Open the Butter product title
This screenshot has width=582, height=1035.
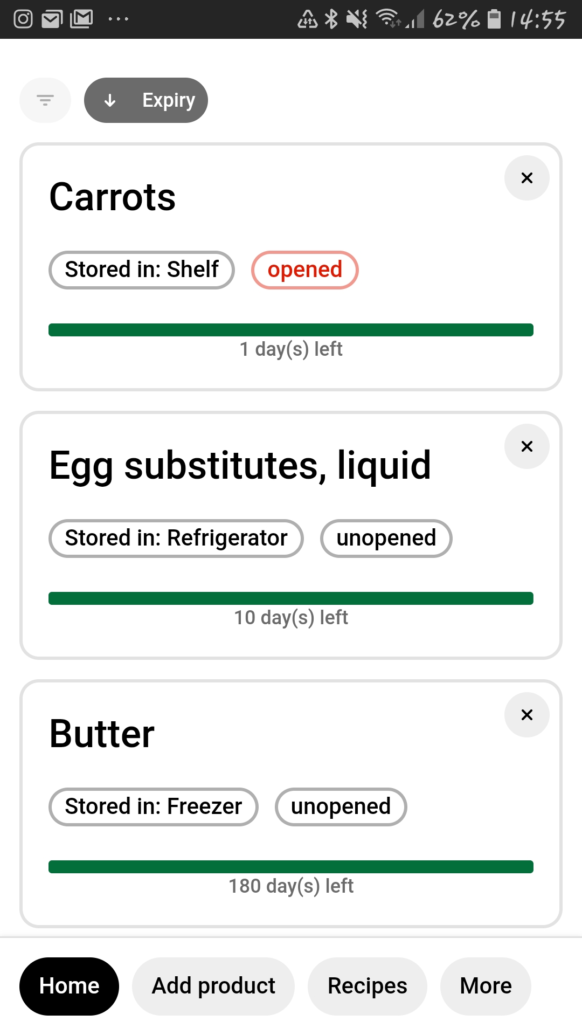[102, 734]
